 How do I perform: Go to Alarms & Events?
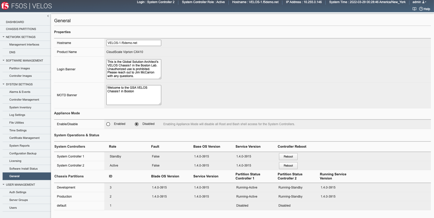20,92
